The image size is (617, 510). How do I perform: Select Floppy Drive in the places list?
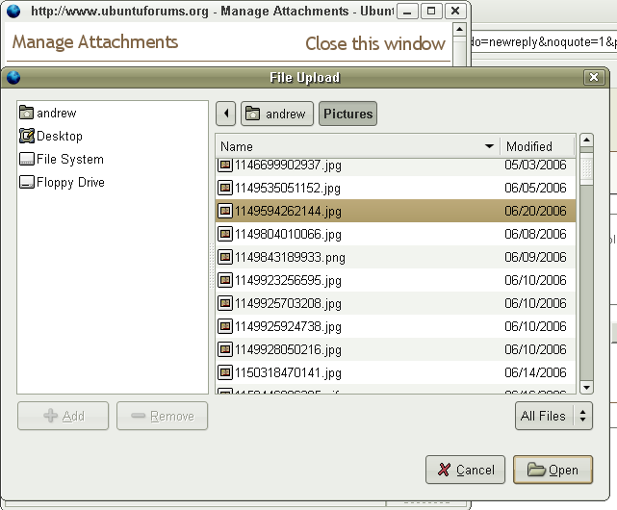pos(70,183)
